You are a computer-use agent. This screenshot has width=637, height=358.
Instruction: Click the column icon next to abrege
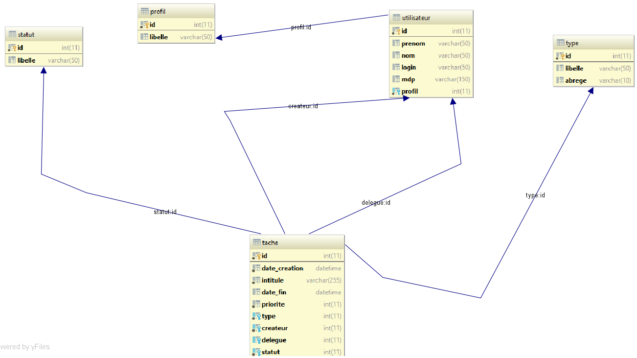pos(560,81)
